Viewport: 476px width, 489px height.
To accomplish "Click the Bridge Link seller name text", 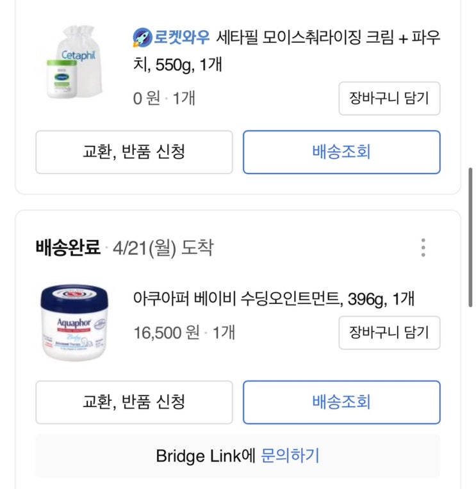I will pyautogui.click(x=199, y=456).
